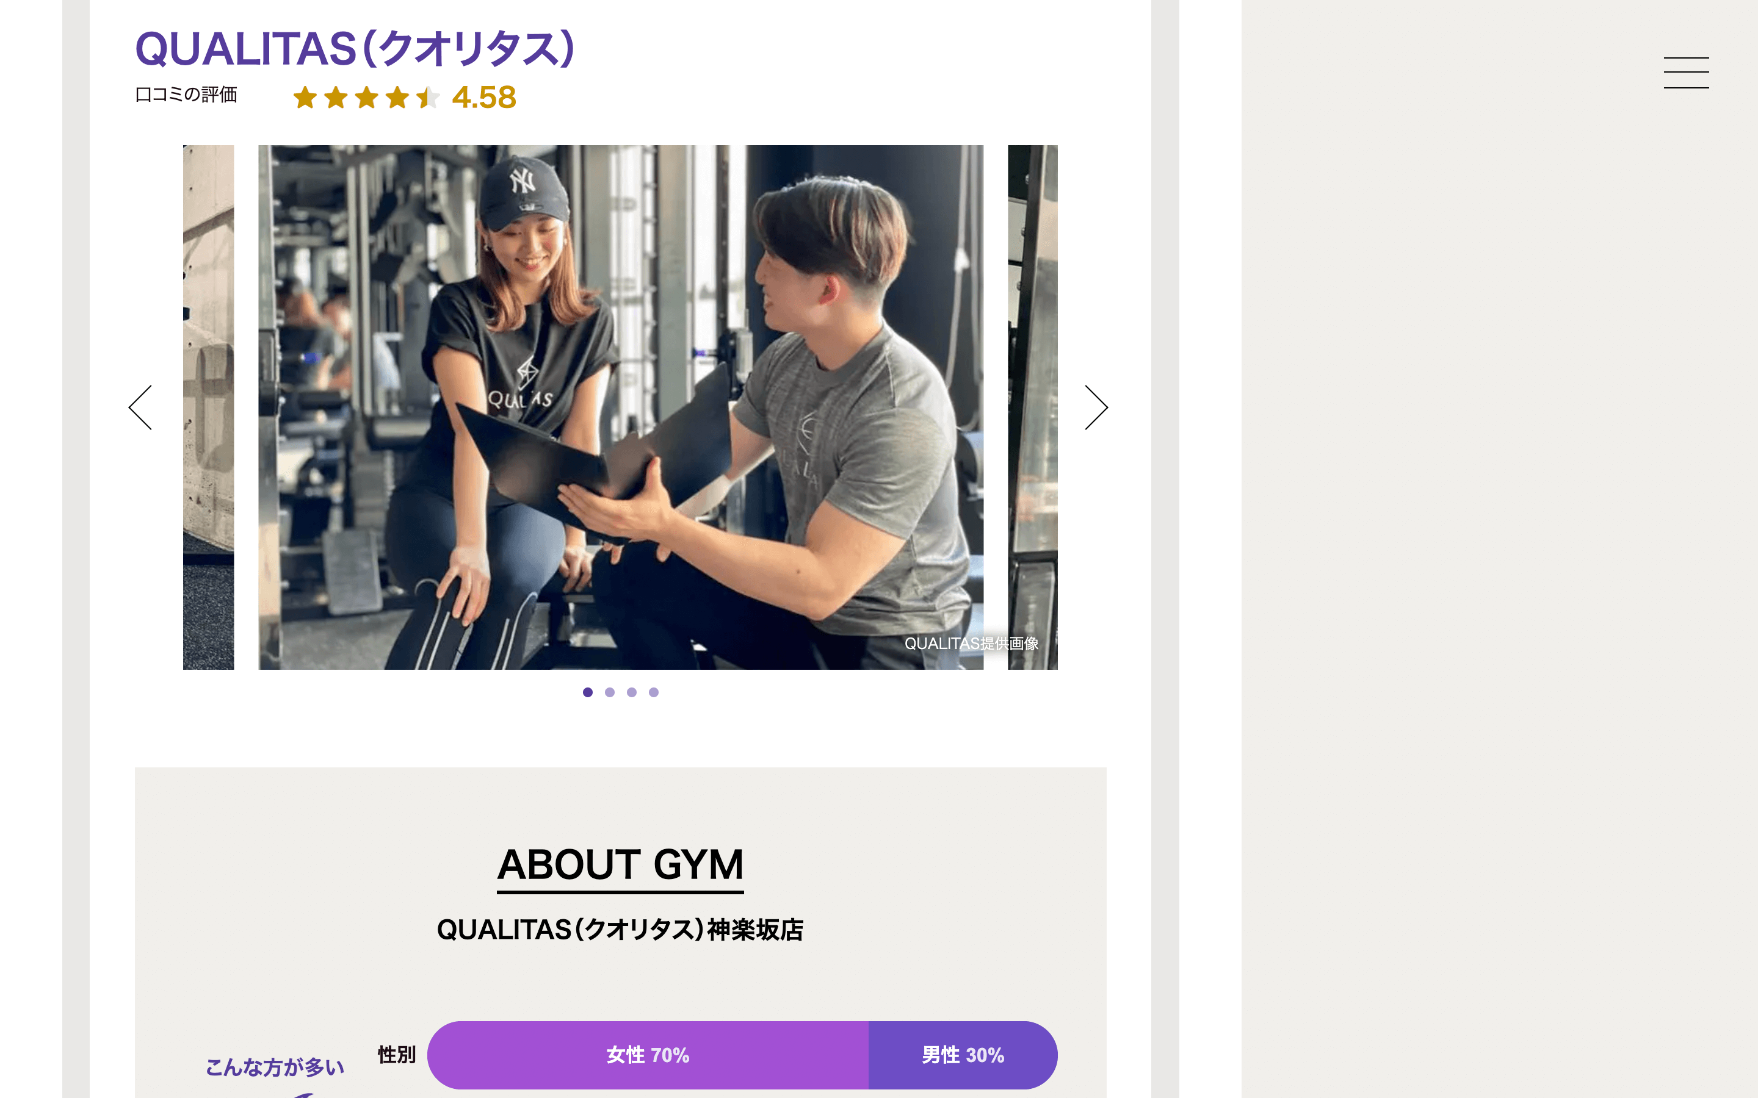Select the second carousel dot indicator

click(609, 692)
